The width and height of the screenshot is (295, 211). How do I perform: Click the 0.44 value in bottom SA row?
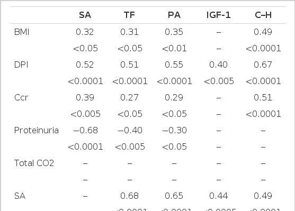point(218,196)
